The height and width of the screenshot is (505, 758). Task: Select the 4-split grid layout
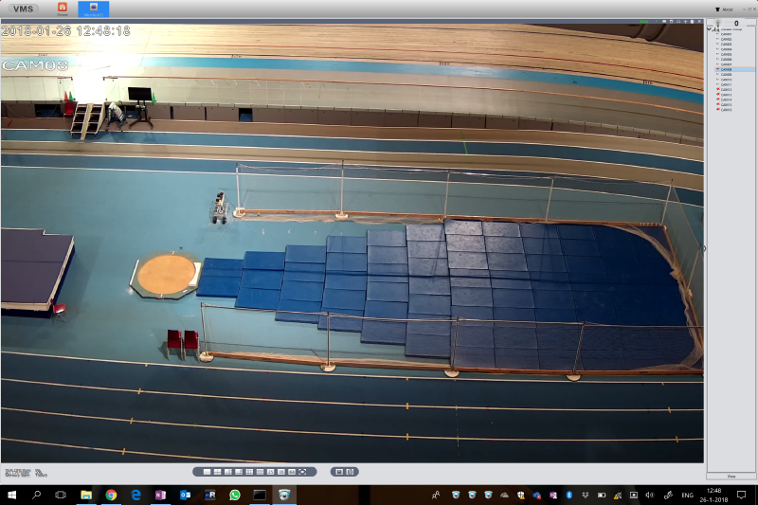tap(218, 471)
